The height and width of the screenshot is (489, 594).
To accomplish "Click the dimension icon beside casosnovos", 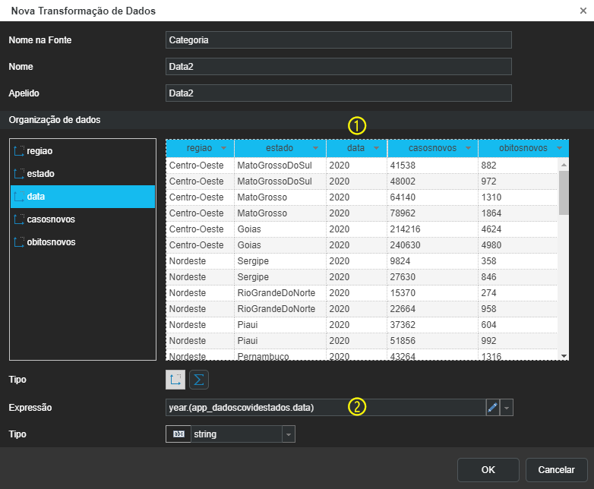I will [19, 219].
